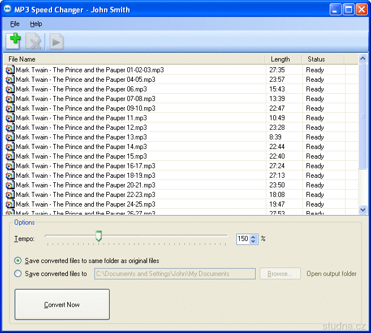Click the output folder path field

[x=174, y=274]
